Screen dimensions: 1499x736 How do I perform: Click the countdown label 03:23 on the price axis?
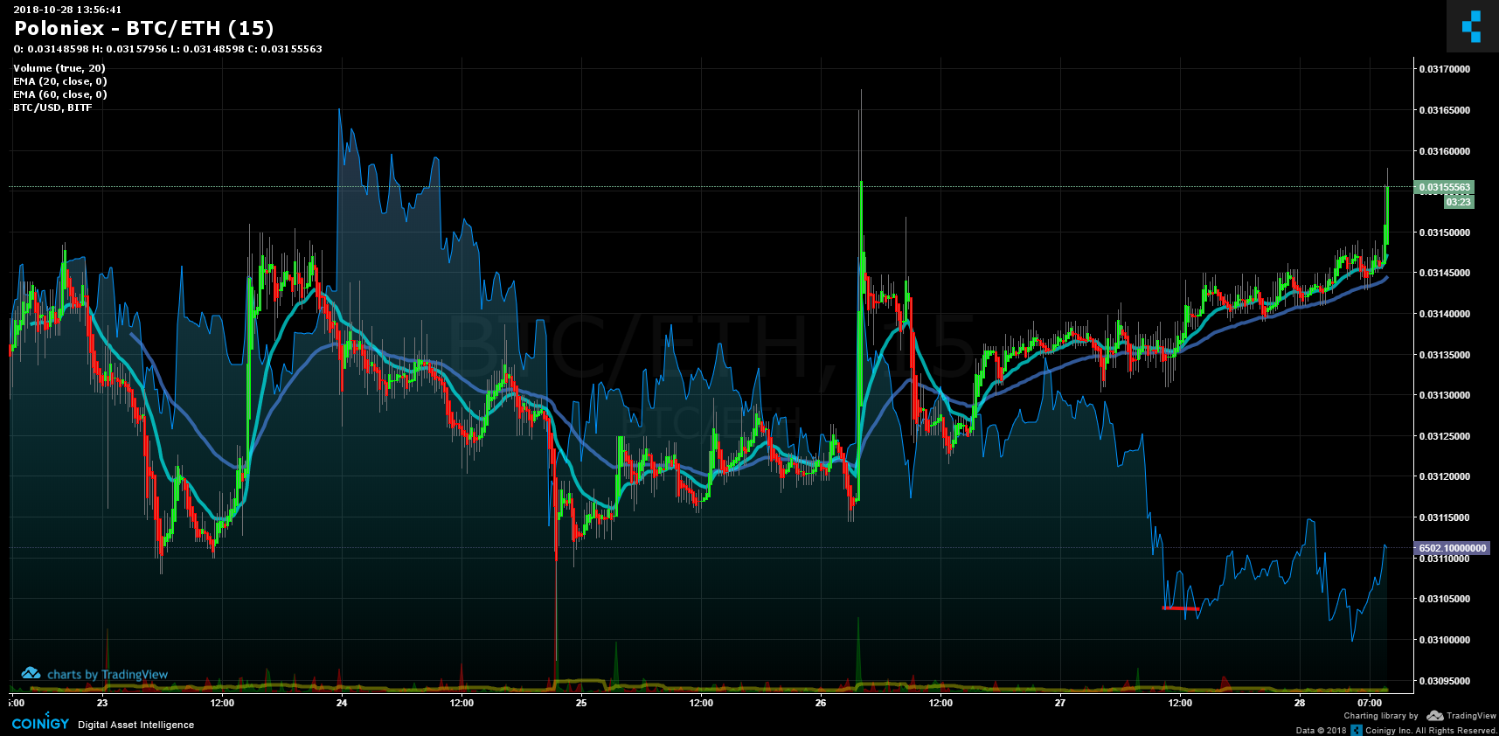[x=1459, y=202]
